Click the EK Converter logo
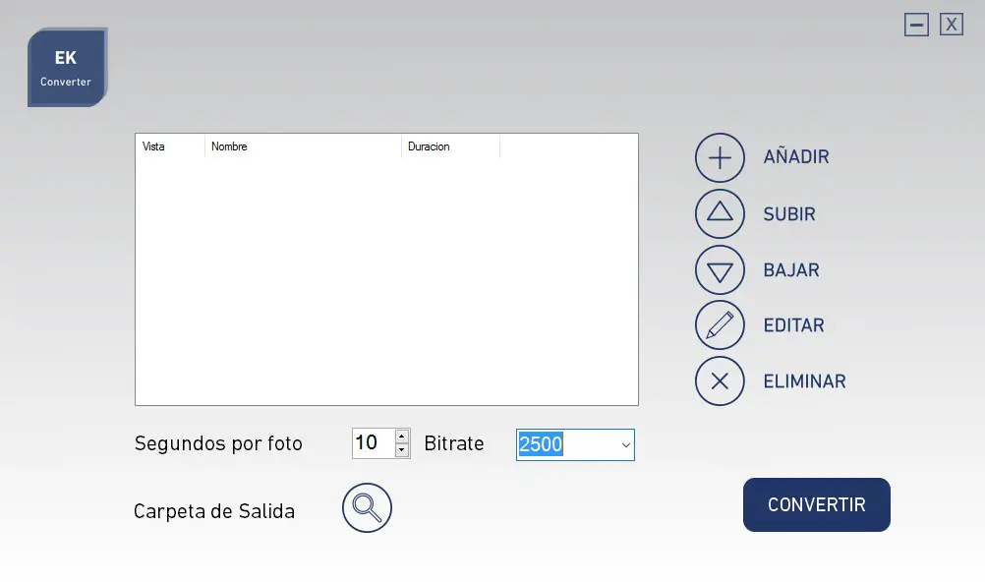Viewport: 985px width, 584px height. point(67,67)
